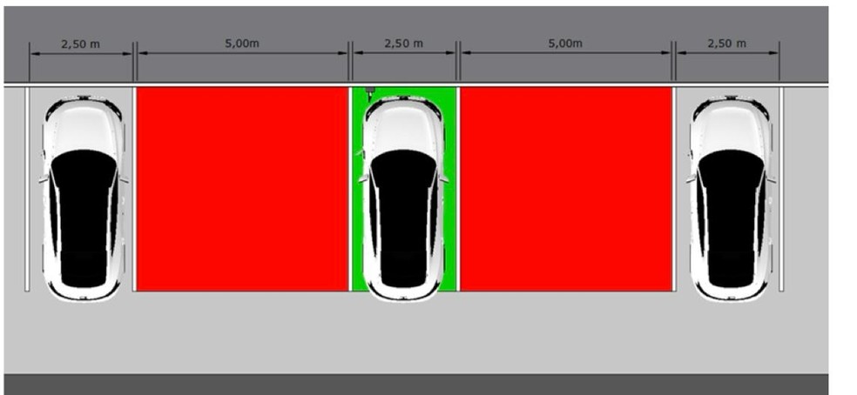
Task: Click the white bay line left of the first car
Action: click(27, 189)
